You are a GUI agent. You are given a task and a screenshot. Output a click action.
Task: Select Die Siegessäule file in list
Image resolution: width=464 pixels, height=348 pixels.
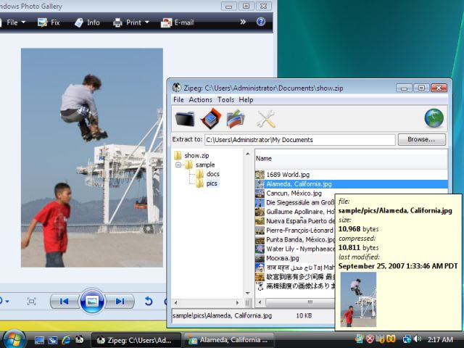[x=300, y=203]
